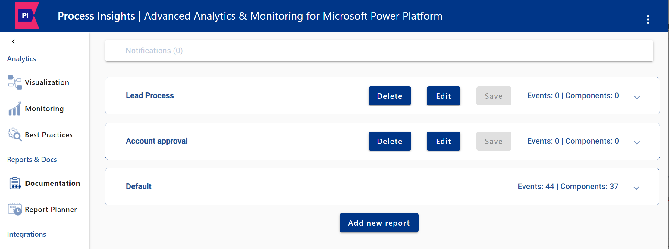Open Visualization in the sidebar

[47, 82]
